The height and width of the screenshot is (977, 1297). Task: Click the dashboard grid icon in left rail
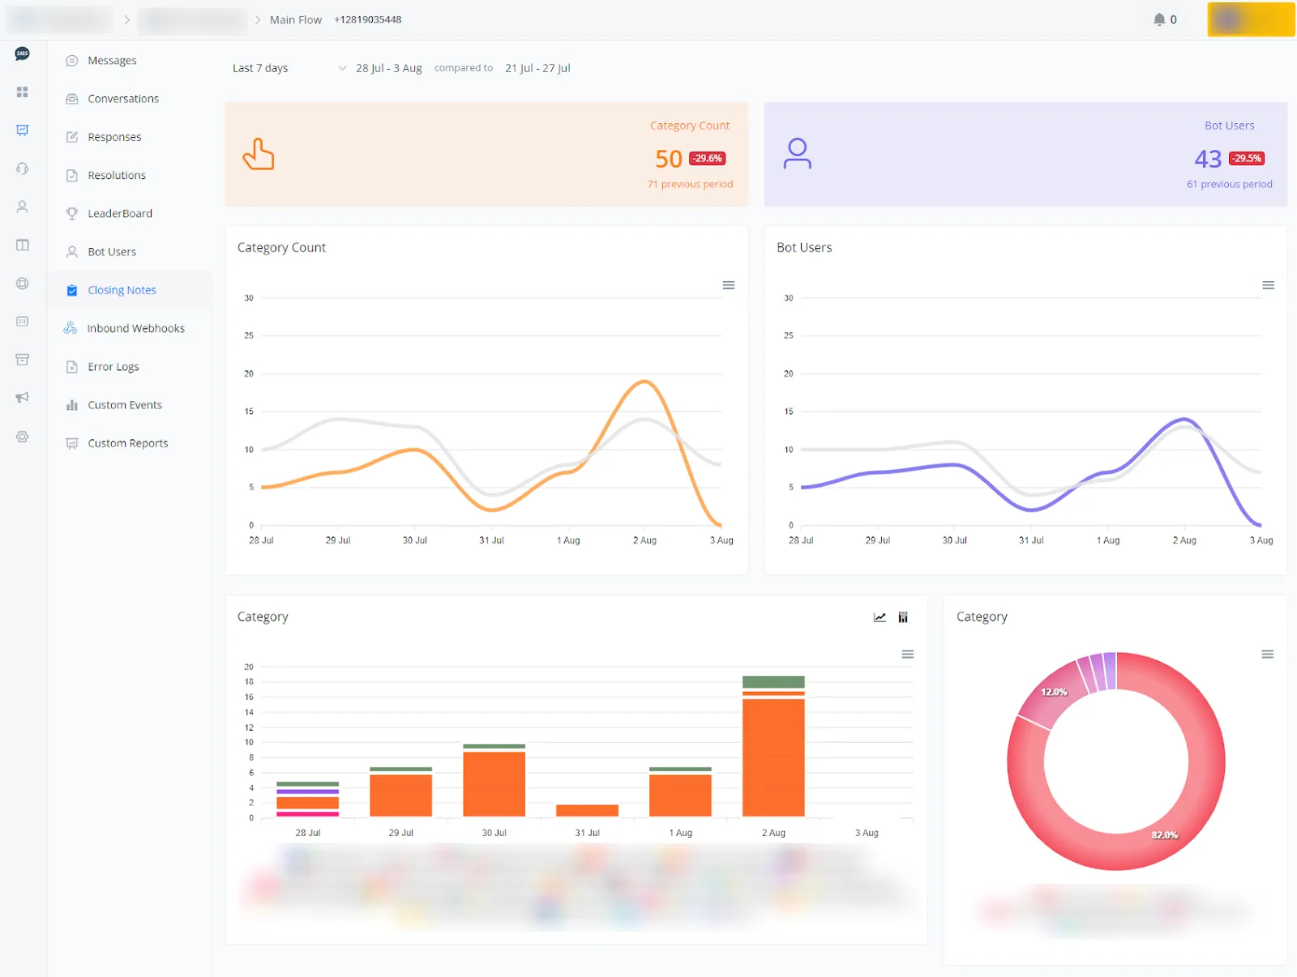pos(22,92)
